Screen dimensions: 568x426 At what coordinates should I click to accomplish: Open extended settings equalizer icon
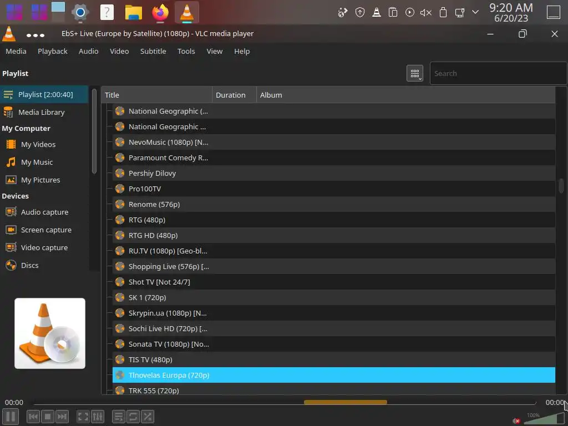[98, 417]
